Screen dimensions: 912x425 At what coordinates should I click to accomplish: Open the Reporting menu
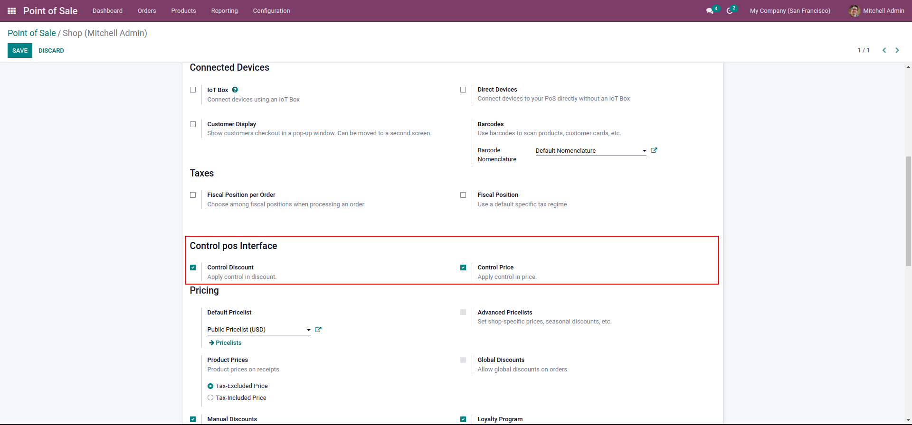(224, 11)
